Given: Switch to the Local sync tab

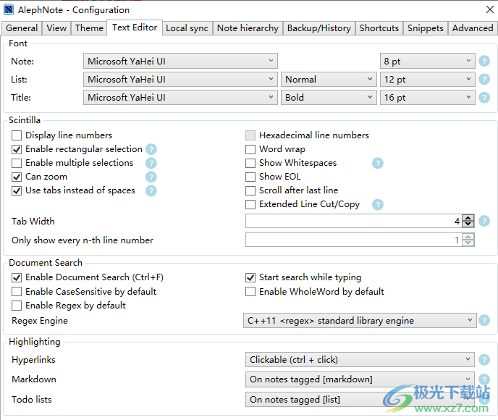Looking at the screenshot, I should pyautogui.click(x=187, y=28).
